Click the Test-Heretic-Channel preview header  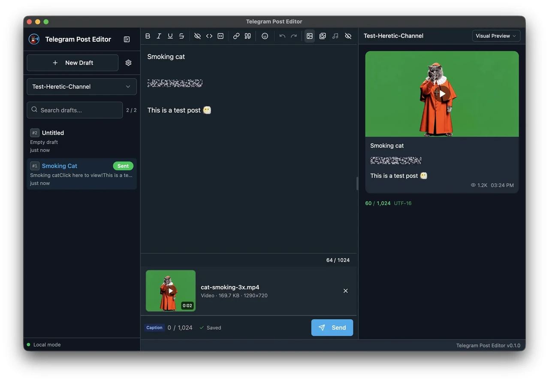tap(393, 36)
